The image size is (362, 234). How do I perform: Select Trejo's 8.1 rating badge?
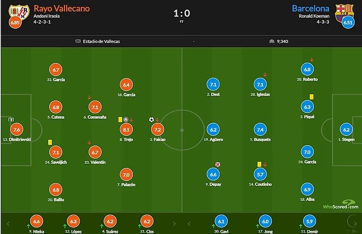coord(126,130)
